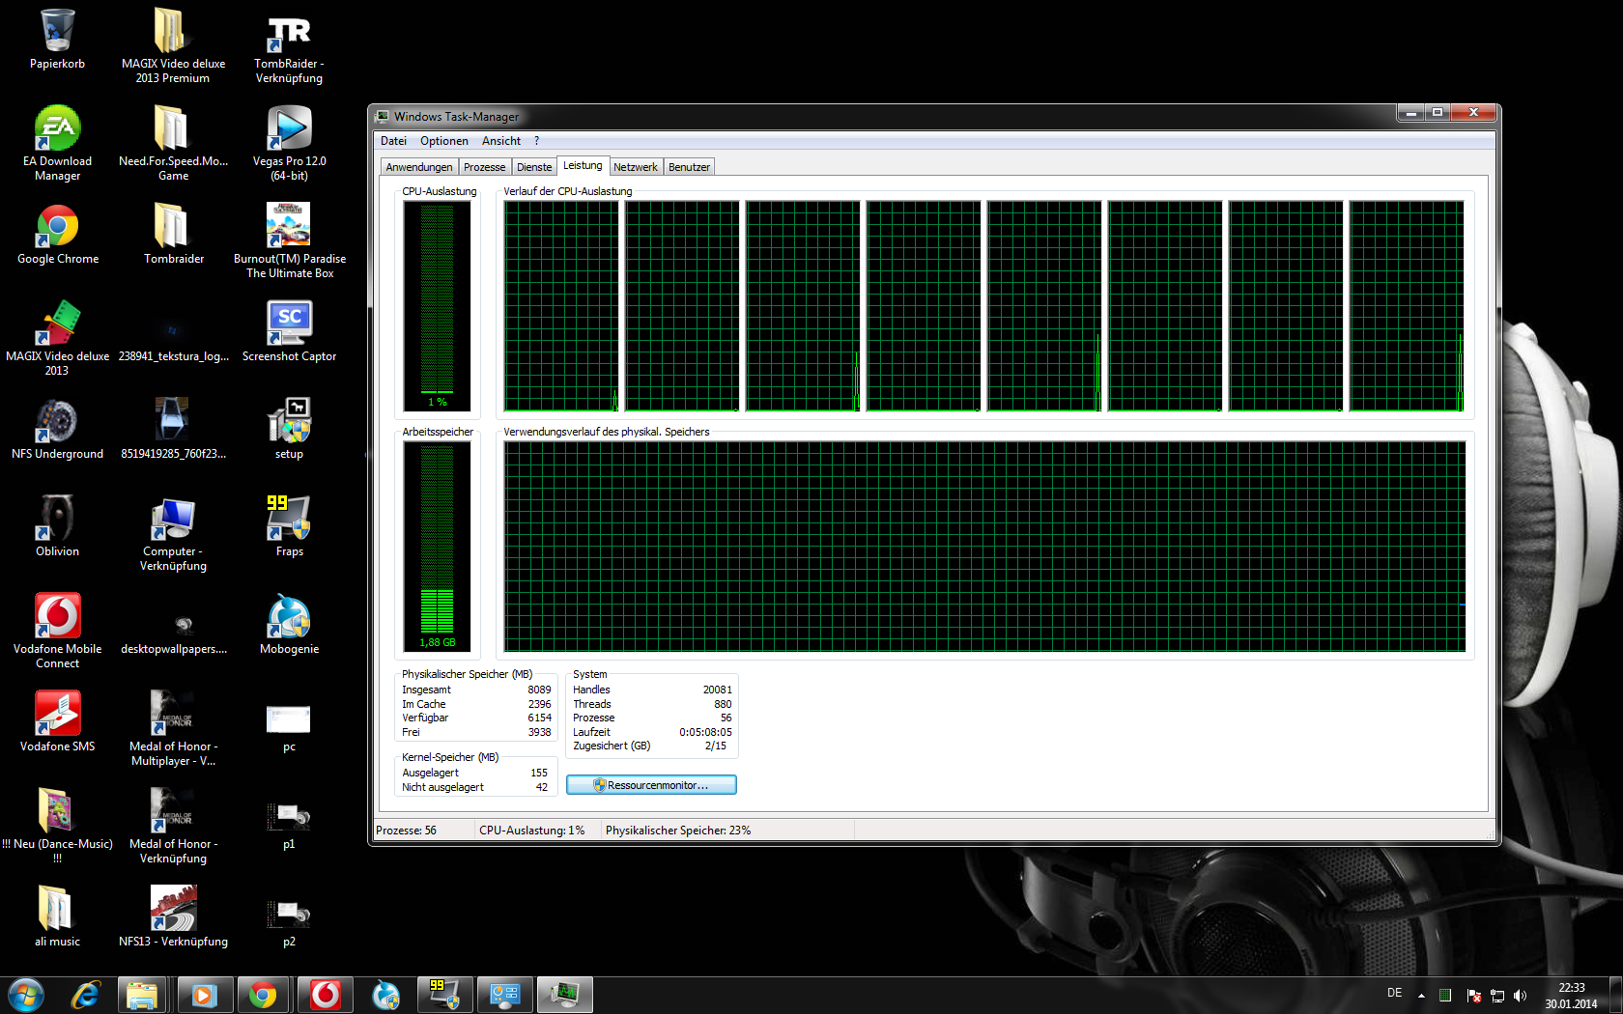Image resolution: width=1623 pixels, height=1014 pixels.
Task: Switch to the Anwendungen tab
Action: (x=419, y=167)
